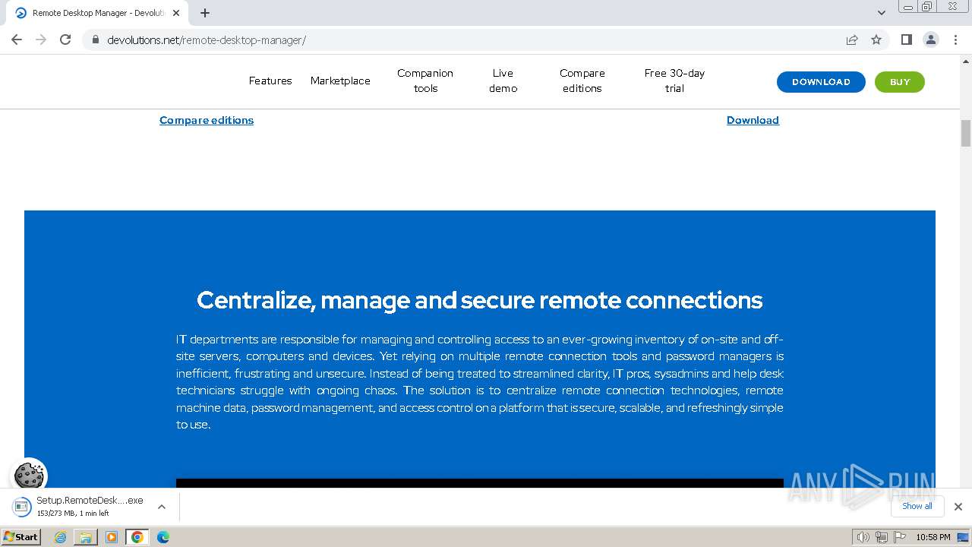Screen dimensions: 972x547
Task: Click the address bar URL field
Action: pos(456,40)
